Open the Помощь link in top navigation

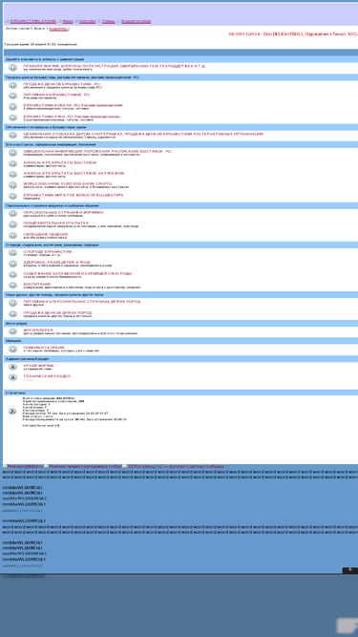point(108,21)
